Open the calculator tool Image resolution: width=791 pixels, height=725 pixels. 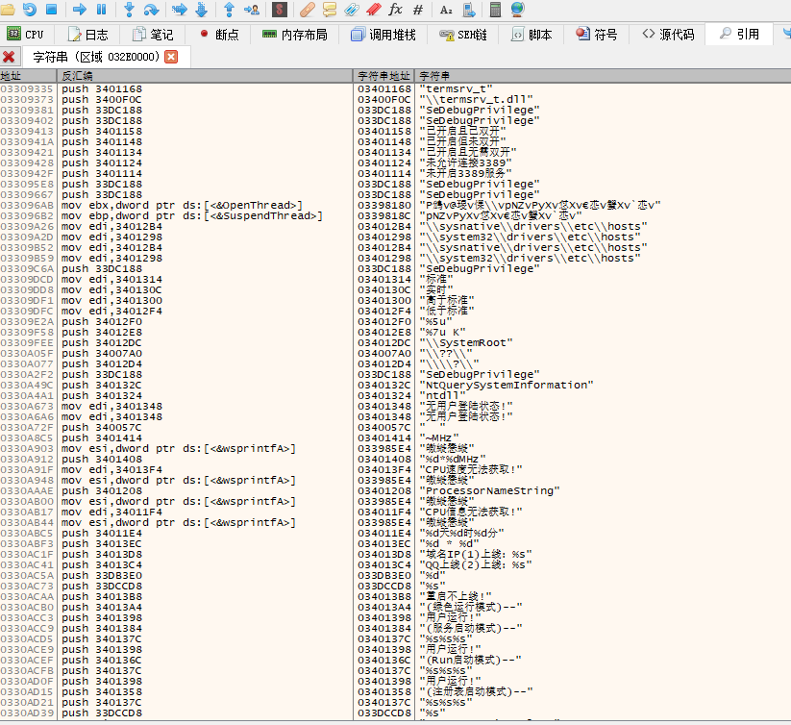pyautogui.click(x=495, y=10)
